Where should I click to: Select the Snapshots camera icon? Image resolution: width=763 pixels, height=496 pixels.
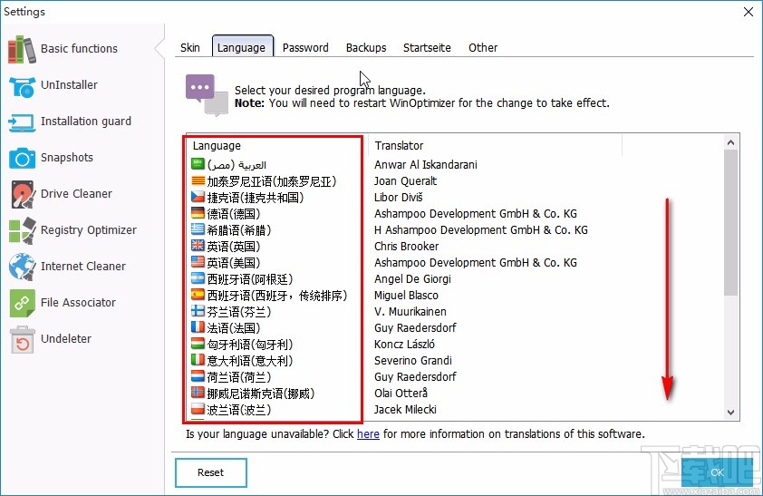[22, 158]
